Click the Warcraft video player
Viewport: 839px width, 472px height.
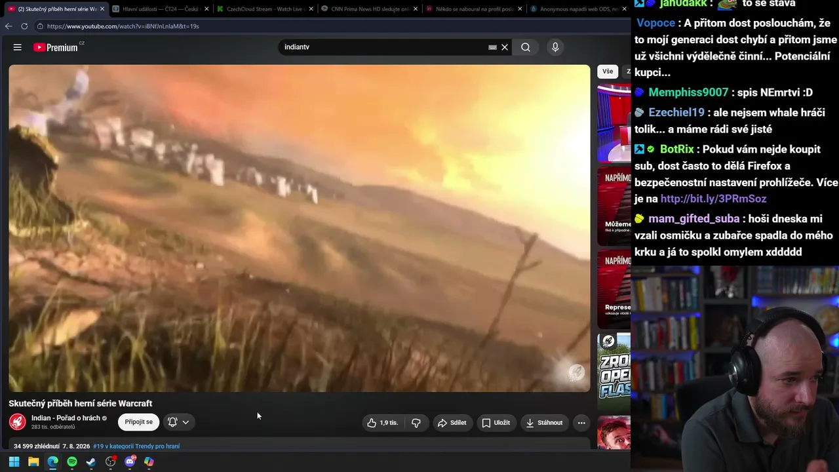(x=300, y=228)
